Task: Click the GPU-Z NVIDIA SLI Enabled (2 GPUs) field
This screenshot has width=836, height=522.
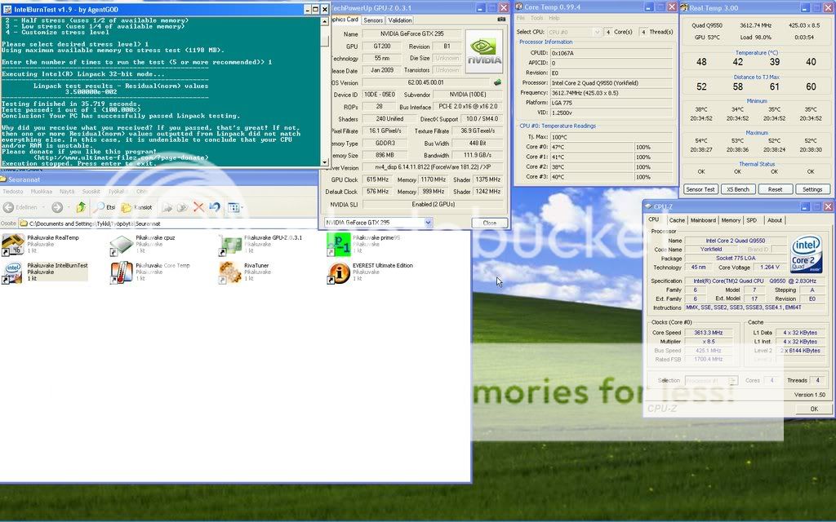Action: click(x=433, y=205)
